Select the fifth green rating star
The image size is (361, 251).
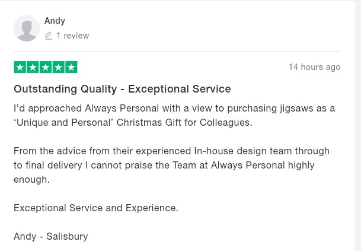pos(71,67)
